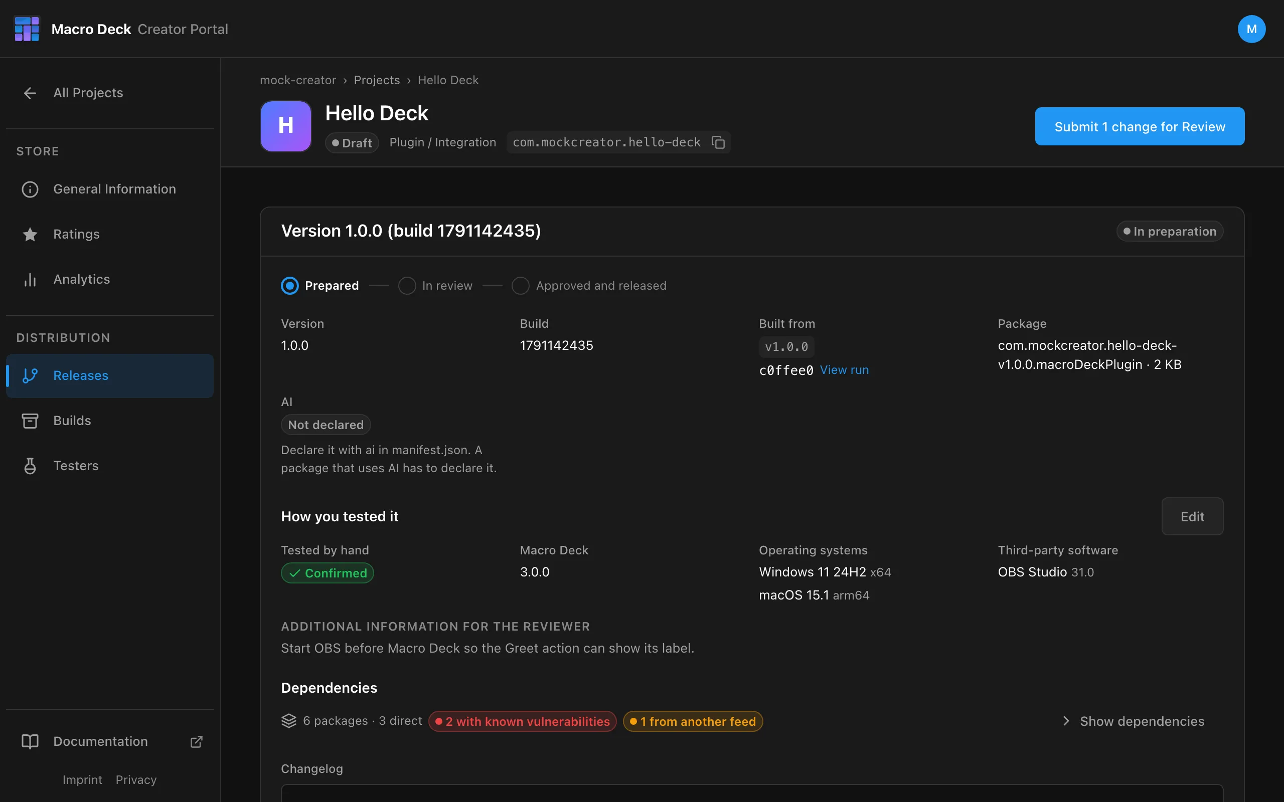Click the Changelog text box
This screenshot has width=1284, height=802.
[x=752, y=793]
